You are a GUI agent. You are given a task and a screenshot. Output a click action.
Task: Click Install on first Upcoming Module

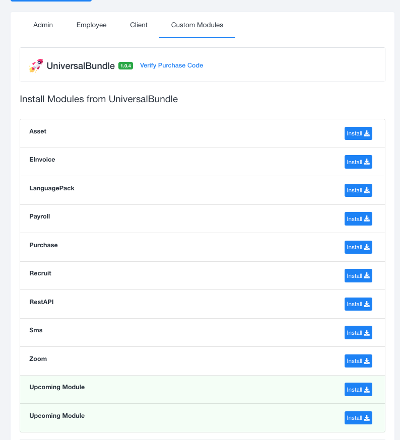358,390
